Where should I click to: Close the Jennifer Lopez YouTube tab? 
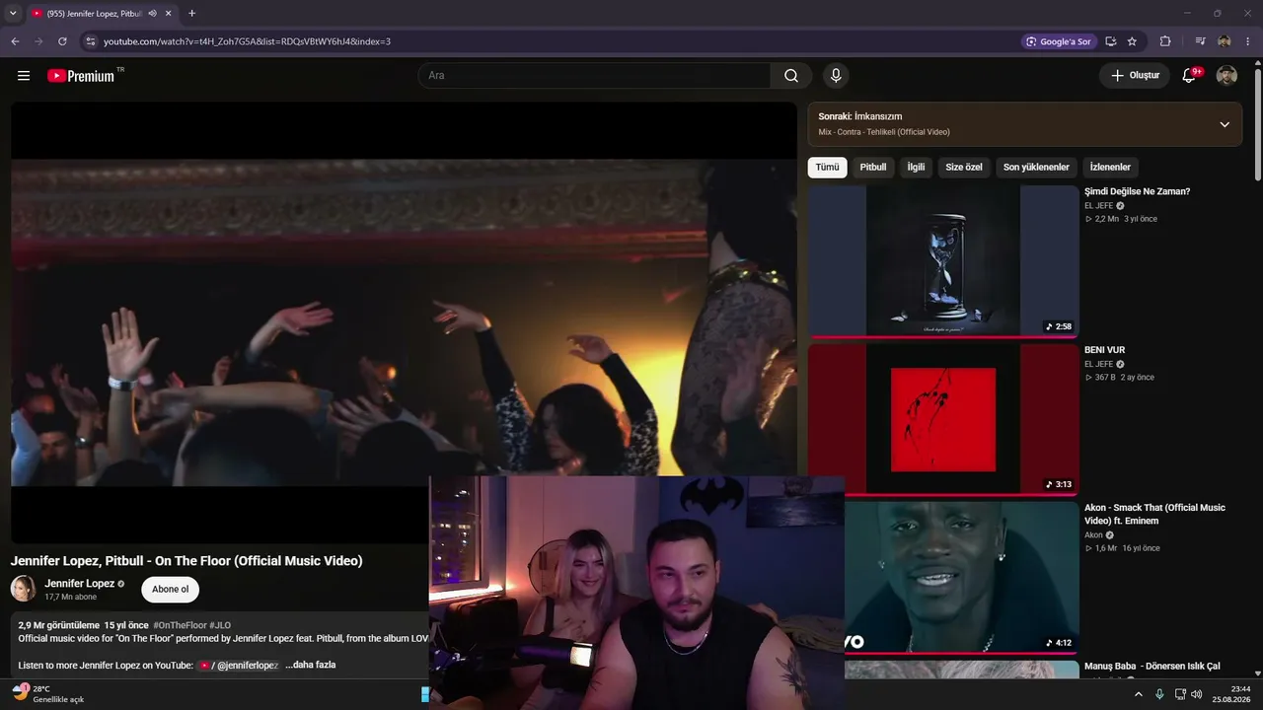click(169, 14)
